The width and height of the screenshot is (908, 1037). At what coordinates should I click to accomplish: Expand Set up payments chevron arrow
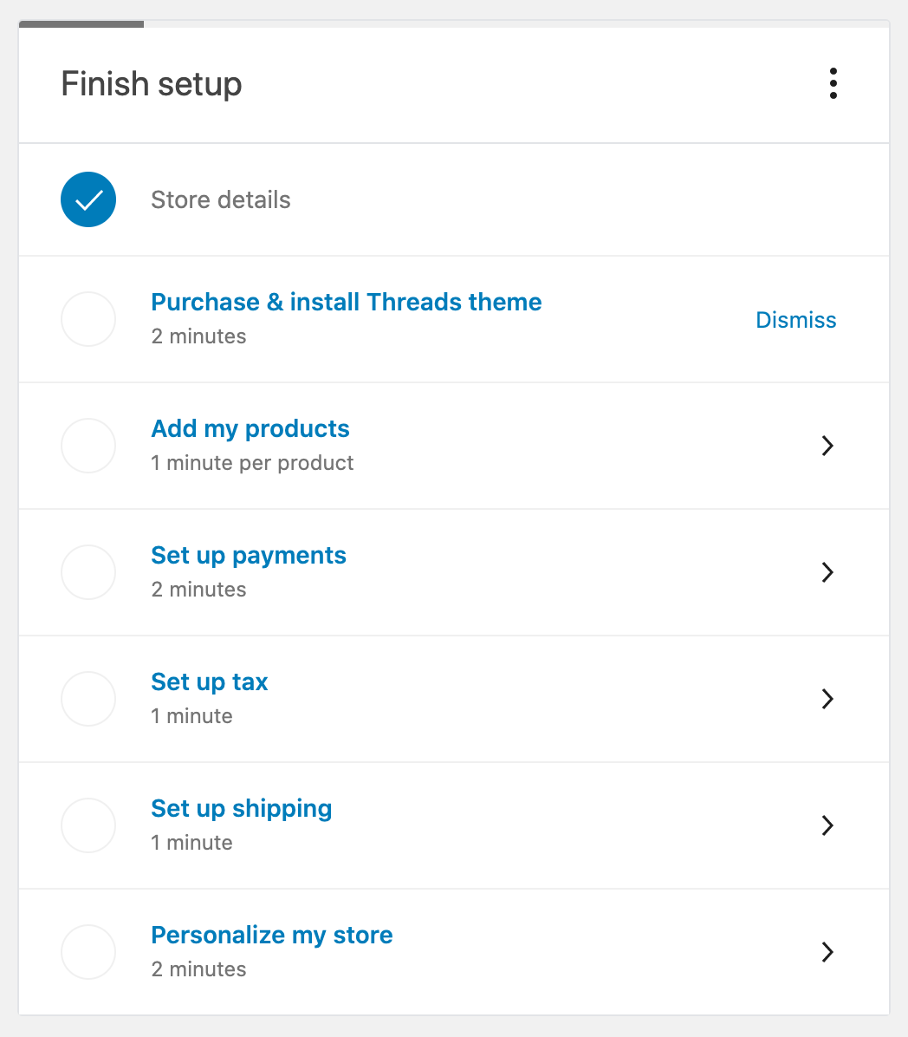pos(827,572)
